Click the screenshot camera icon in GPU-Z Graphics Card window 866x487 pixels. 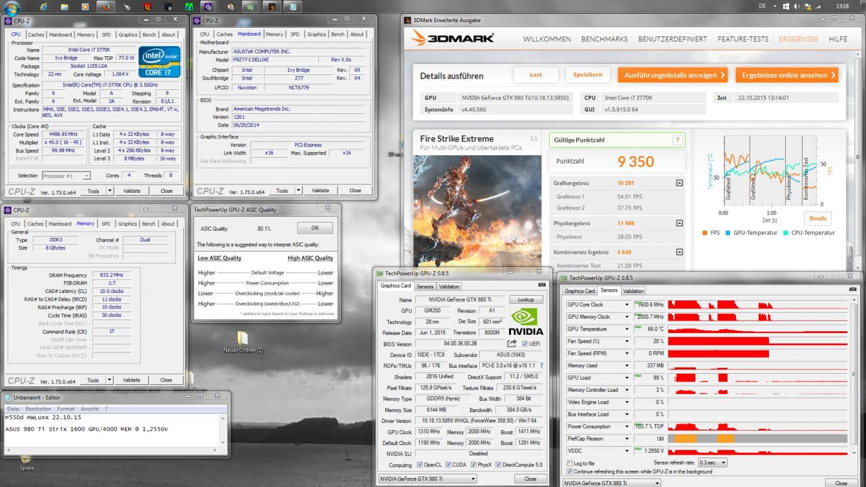point(541,285)
